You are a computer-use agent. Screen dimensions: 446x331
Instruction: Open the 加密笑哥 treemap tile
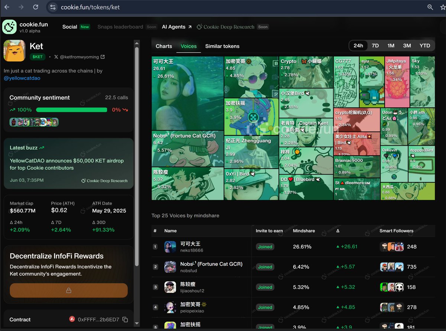tap(251, 77)
